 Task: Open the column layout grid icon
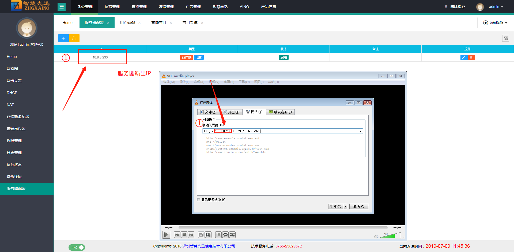pos(506,38)
